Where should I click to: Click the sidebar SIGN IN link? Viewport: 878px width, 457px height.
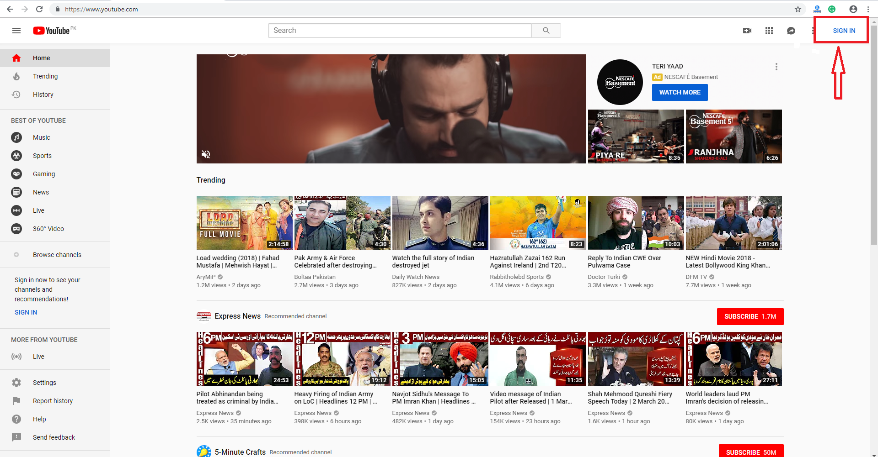pos(26,312)
